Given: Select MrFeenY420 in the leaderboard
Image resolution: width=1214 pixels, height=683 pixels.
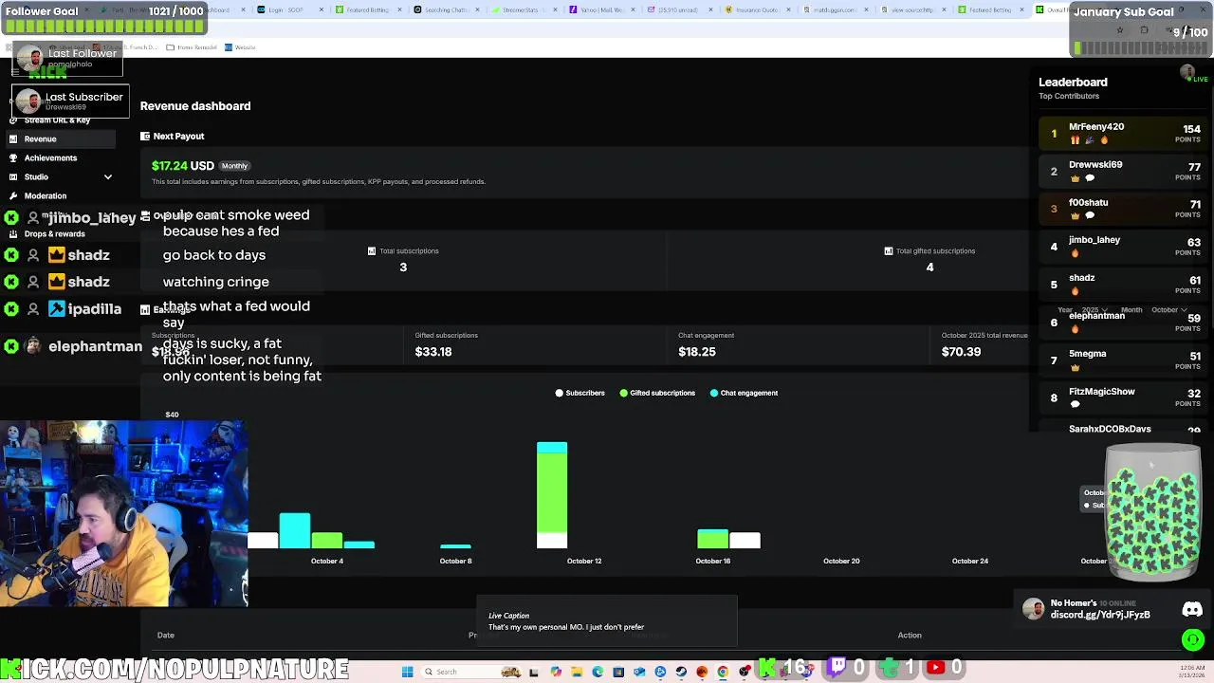Looking at the screenshot, I should click(1122, 134).
